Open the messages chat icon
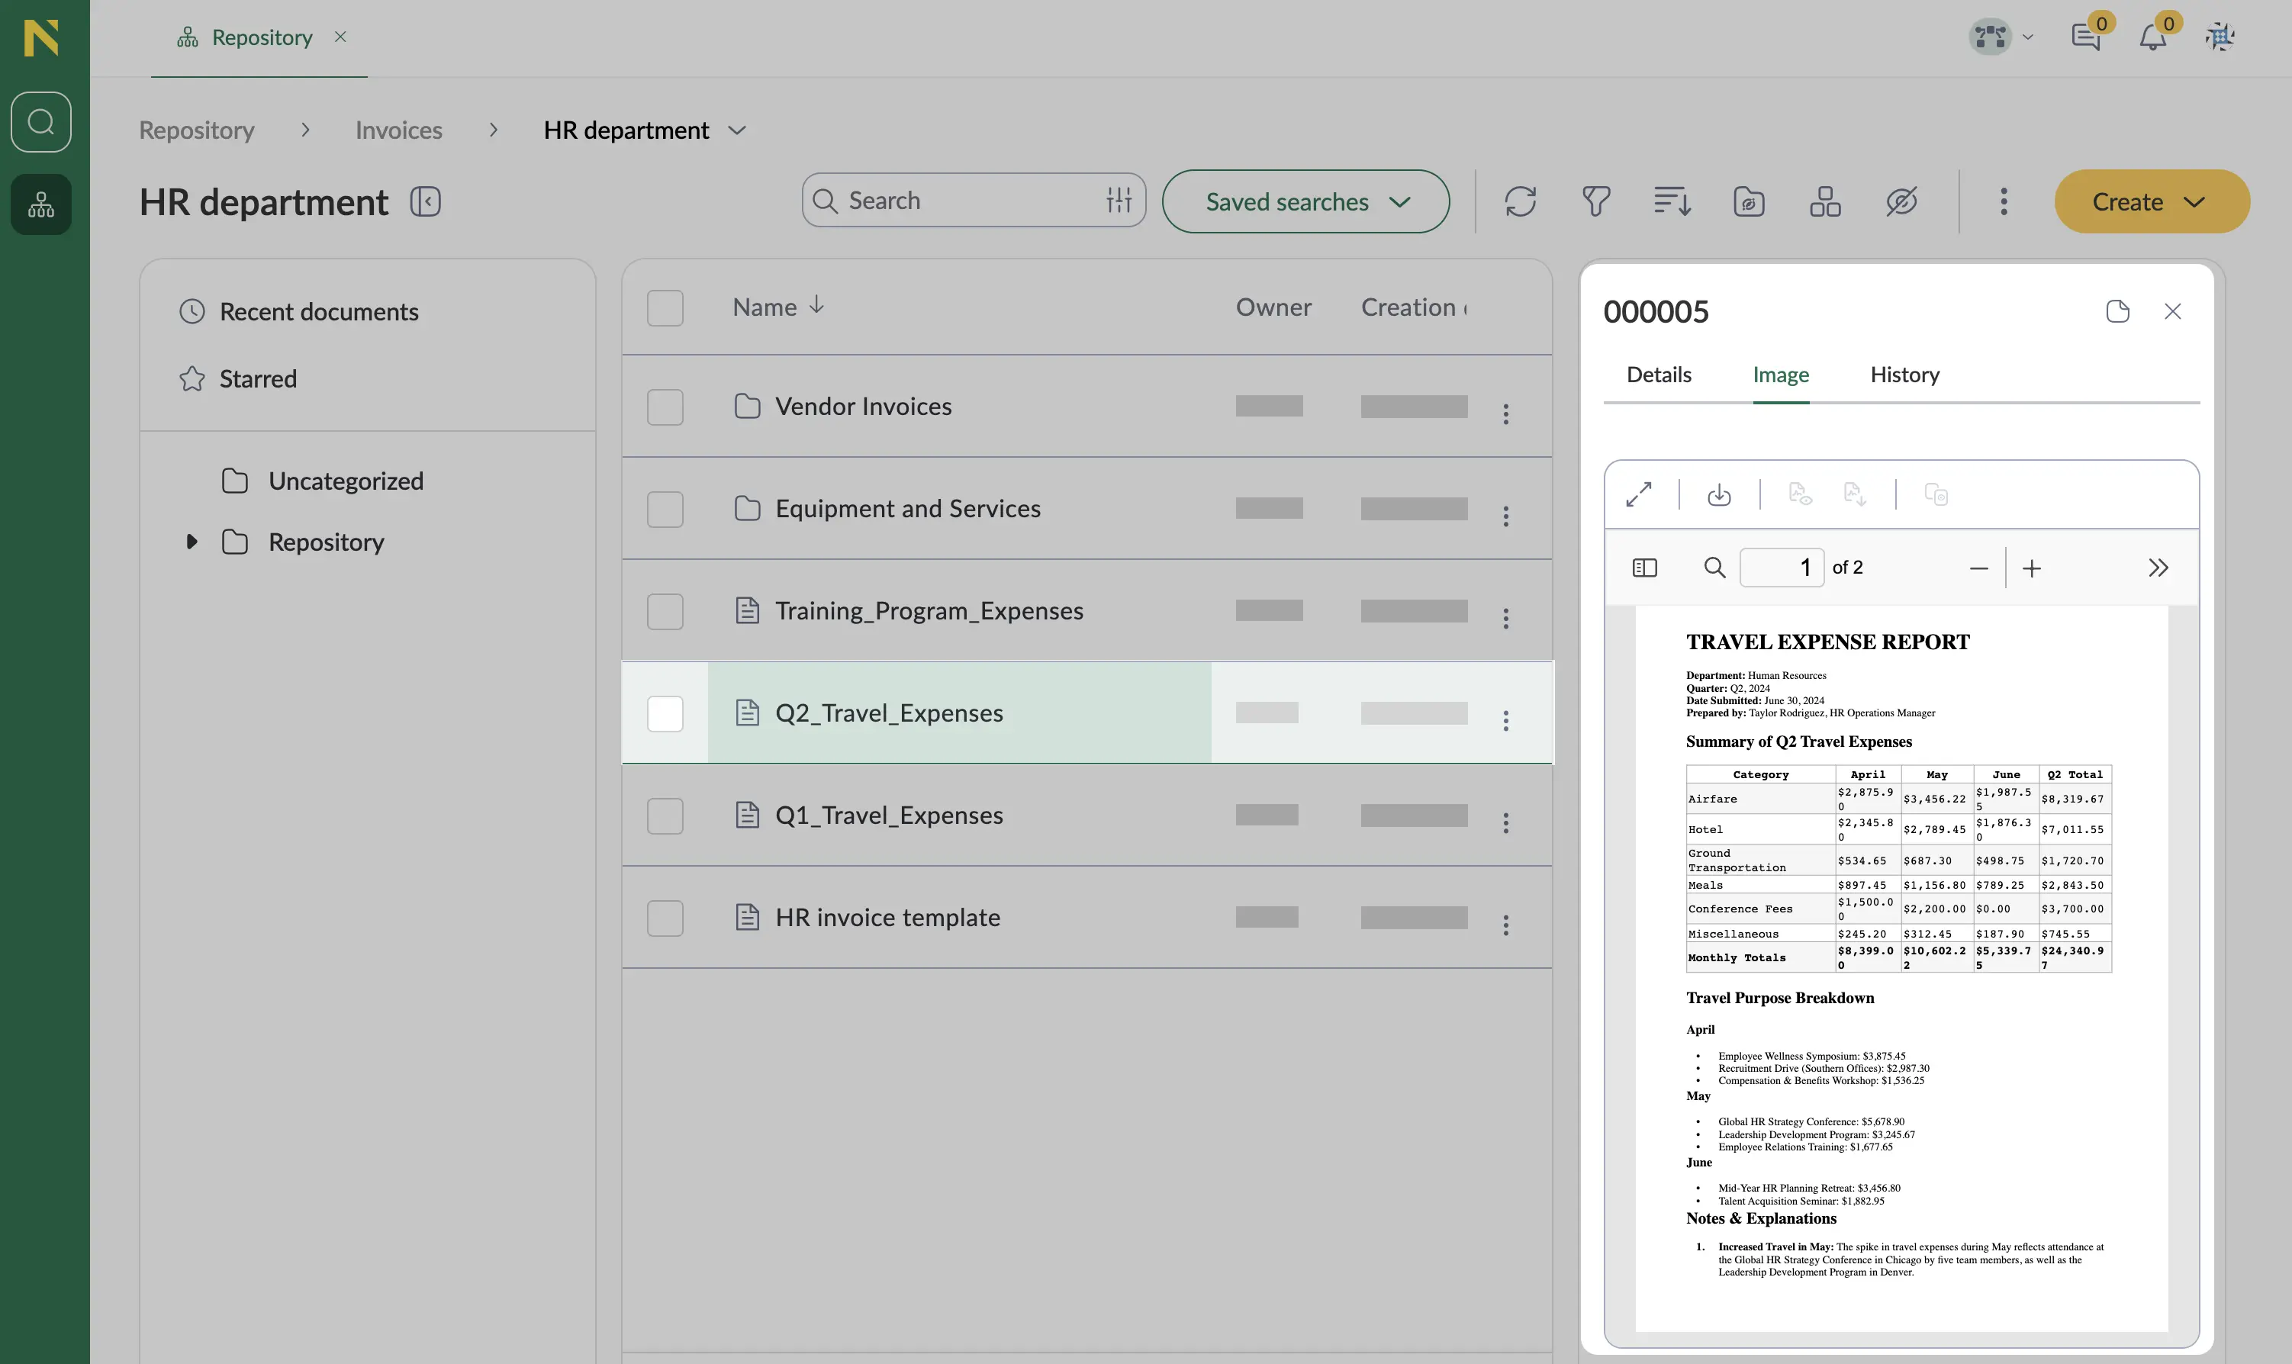The height and width of the screenshot is (1364, 2292). pyautogui.click(x=2085, y=37)
